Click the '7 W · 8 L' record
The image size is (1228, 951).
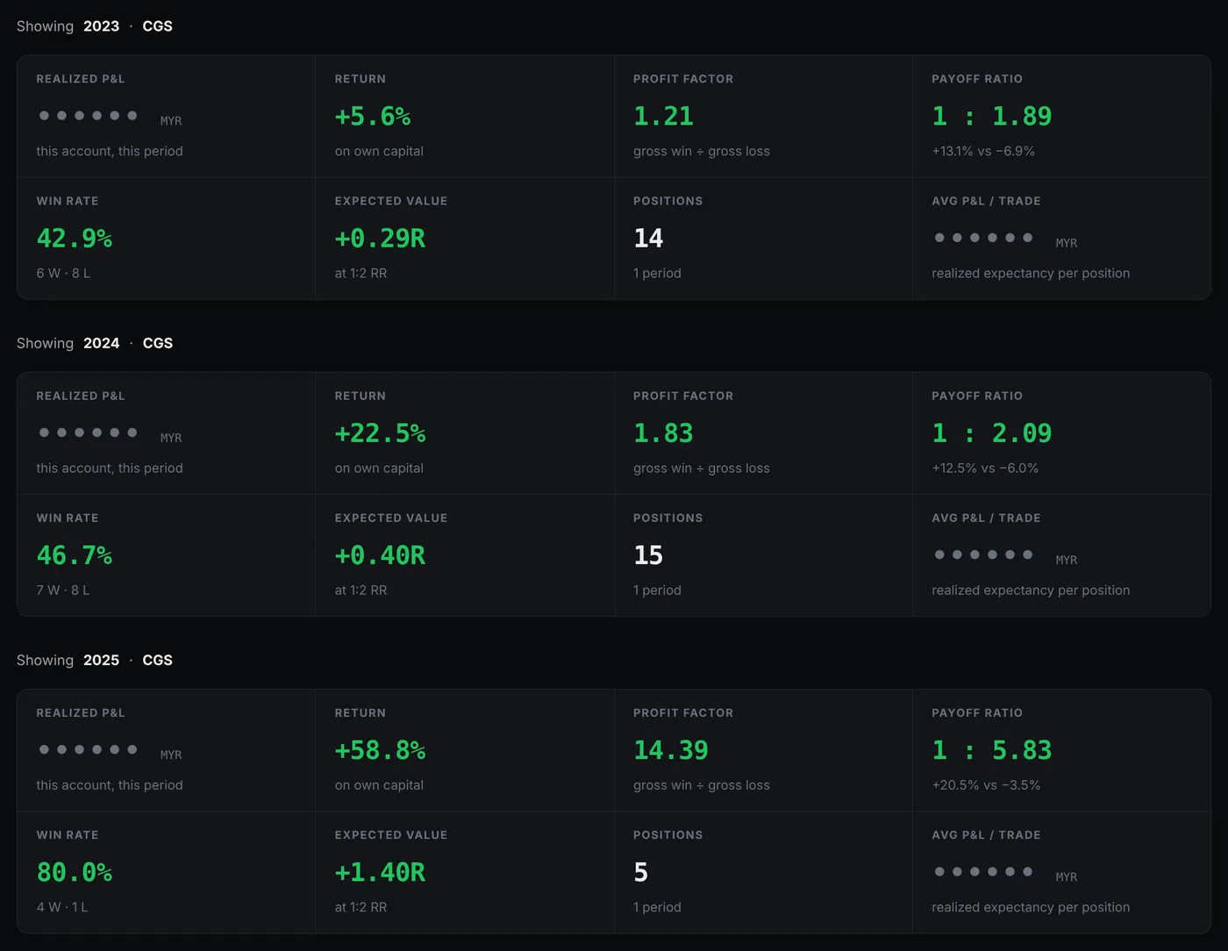(x=63, y=590)
